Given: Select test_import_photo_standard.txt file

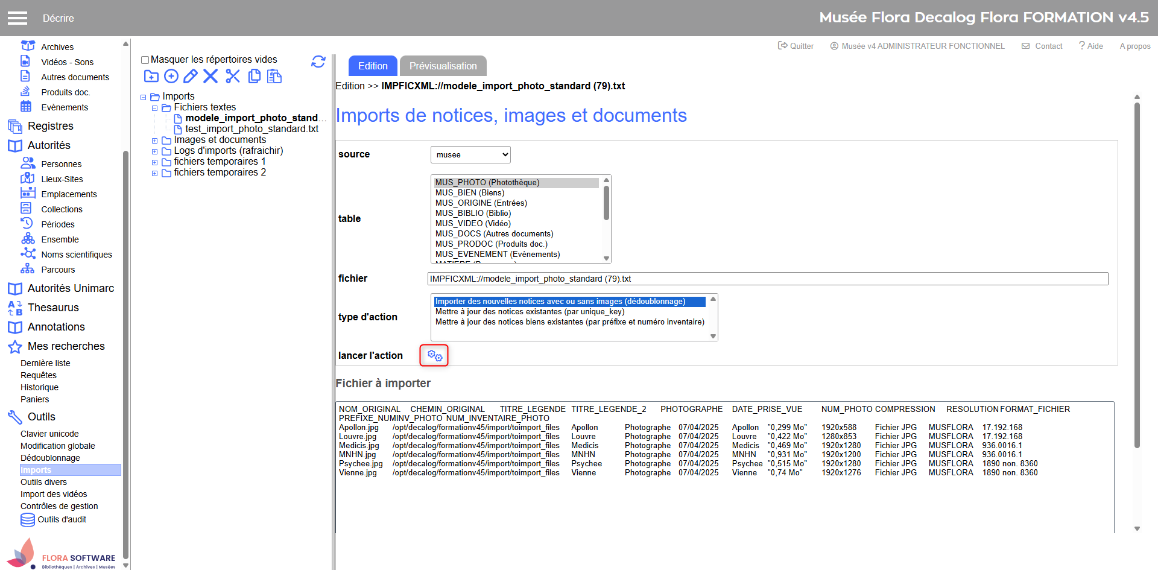Looking at the screenshot, I should pyautogui.click(x=252, y=129).
